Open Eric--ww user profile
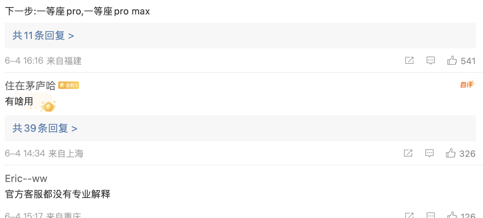Viewport: 483px width, 218px height. click(26, 178)
